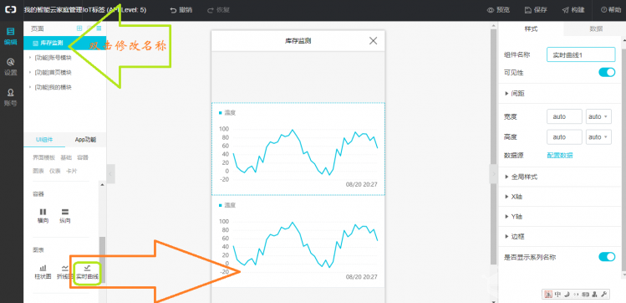Click the IME soft keyboard icon
626x303 pixels.
point(585,295)
